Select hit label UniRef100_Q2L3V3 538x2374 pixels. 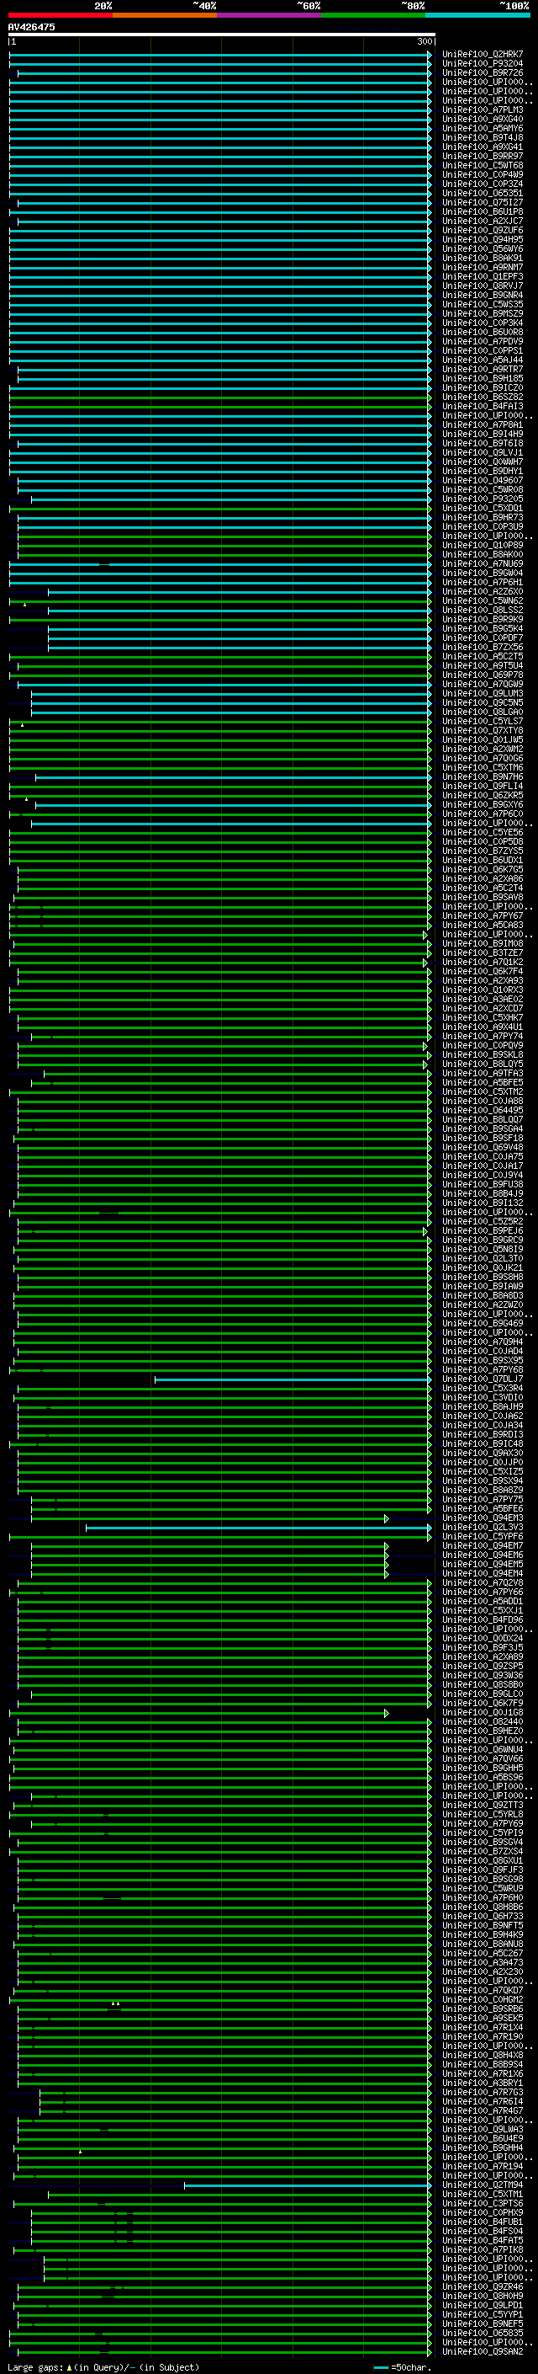pos(482,1527)
